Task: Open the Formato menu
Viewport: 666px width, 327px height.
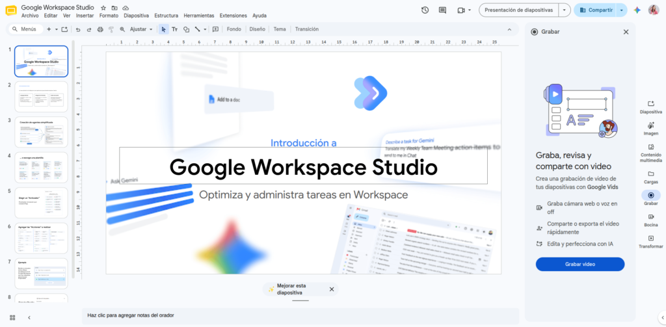Action: coord(109,16)
